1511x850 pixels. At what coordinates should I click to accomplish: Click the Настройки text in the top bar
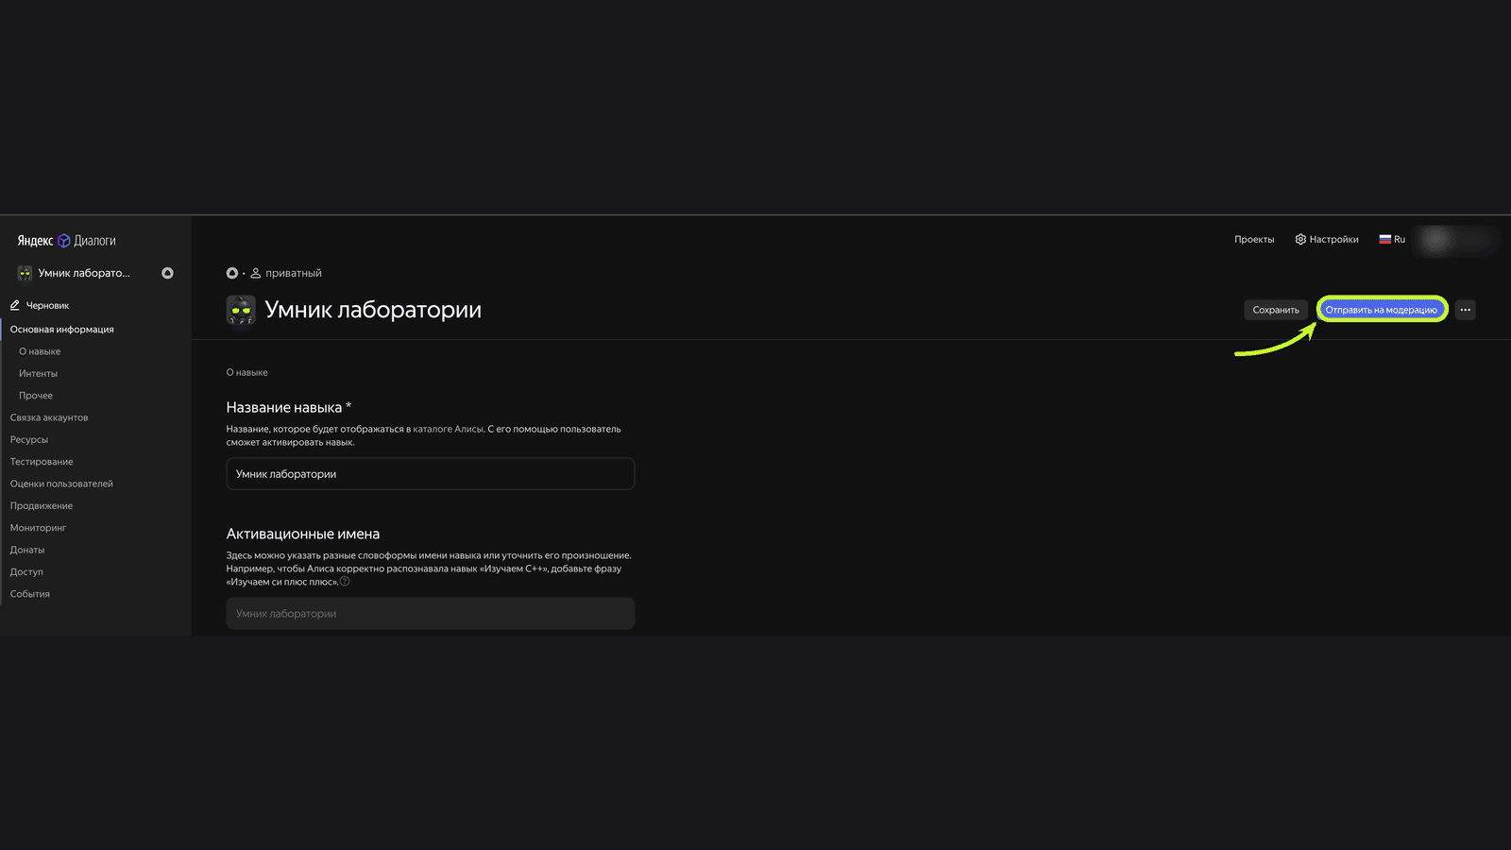1333,239
